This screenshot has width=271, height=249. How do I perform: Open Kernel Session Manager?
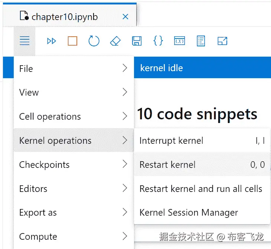point(202,212)
